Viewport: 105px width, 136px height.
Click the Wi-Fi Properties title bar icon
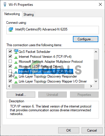click(5, 4)
